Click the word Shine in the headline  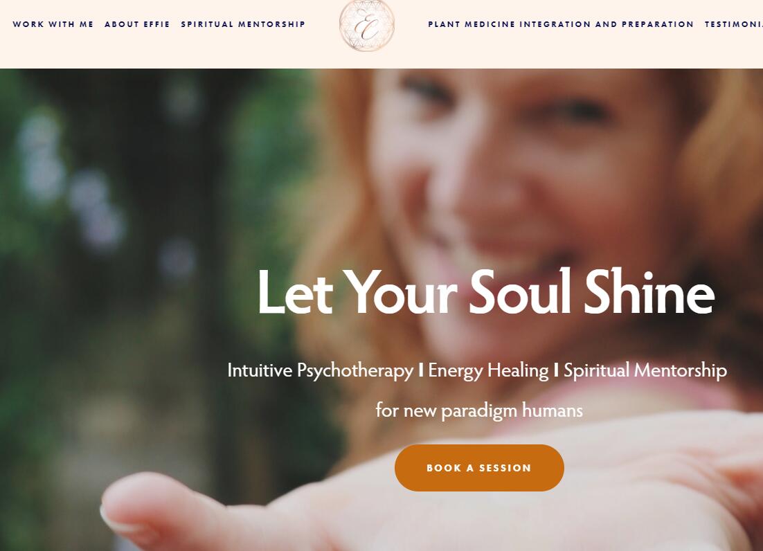coord(649,291)
